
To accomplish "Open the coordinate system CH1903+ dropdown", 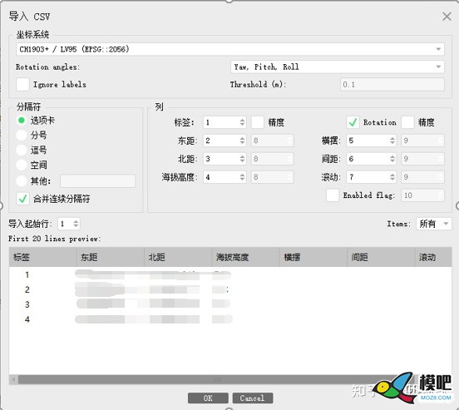I will pyautogui.click(x=230, y=49).
